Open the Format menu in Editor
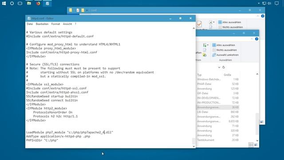Image resolution: width=284 pixels, height=160 pixels. 55,24
